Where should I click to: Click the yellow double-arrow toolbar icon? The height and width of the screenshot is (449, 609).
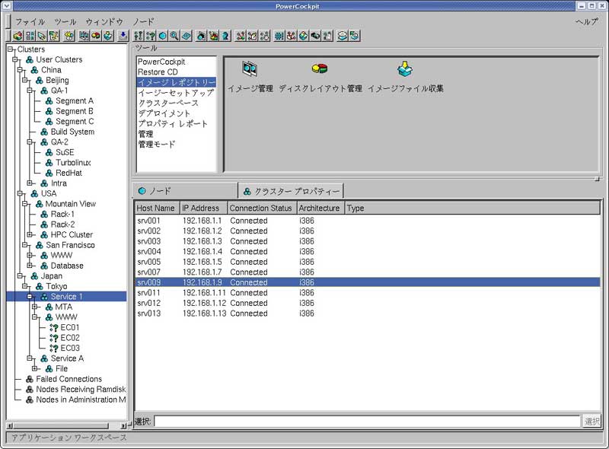(69, 36)
